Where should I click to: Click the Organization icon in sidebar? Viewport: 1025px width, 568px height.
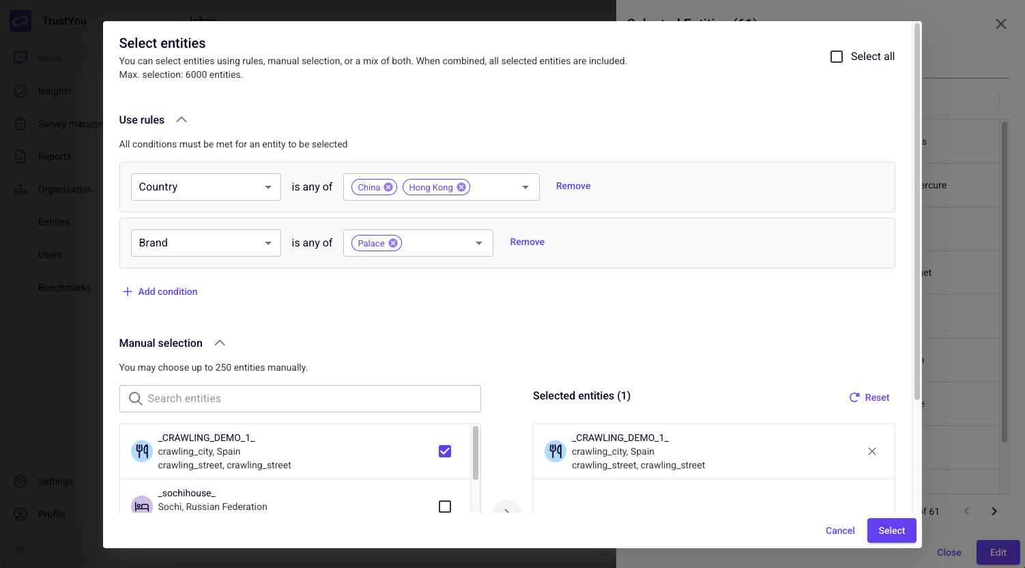point(20,189)
